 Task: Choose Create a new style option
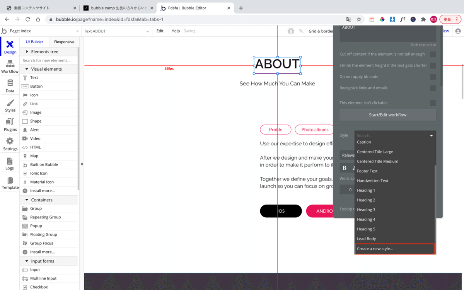coord(395,249)
